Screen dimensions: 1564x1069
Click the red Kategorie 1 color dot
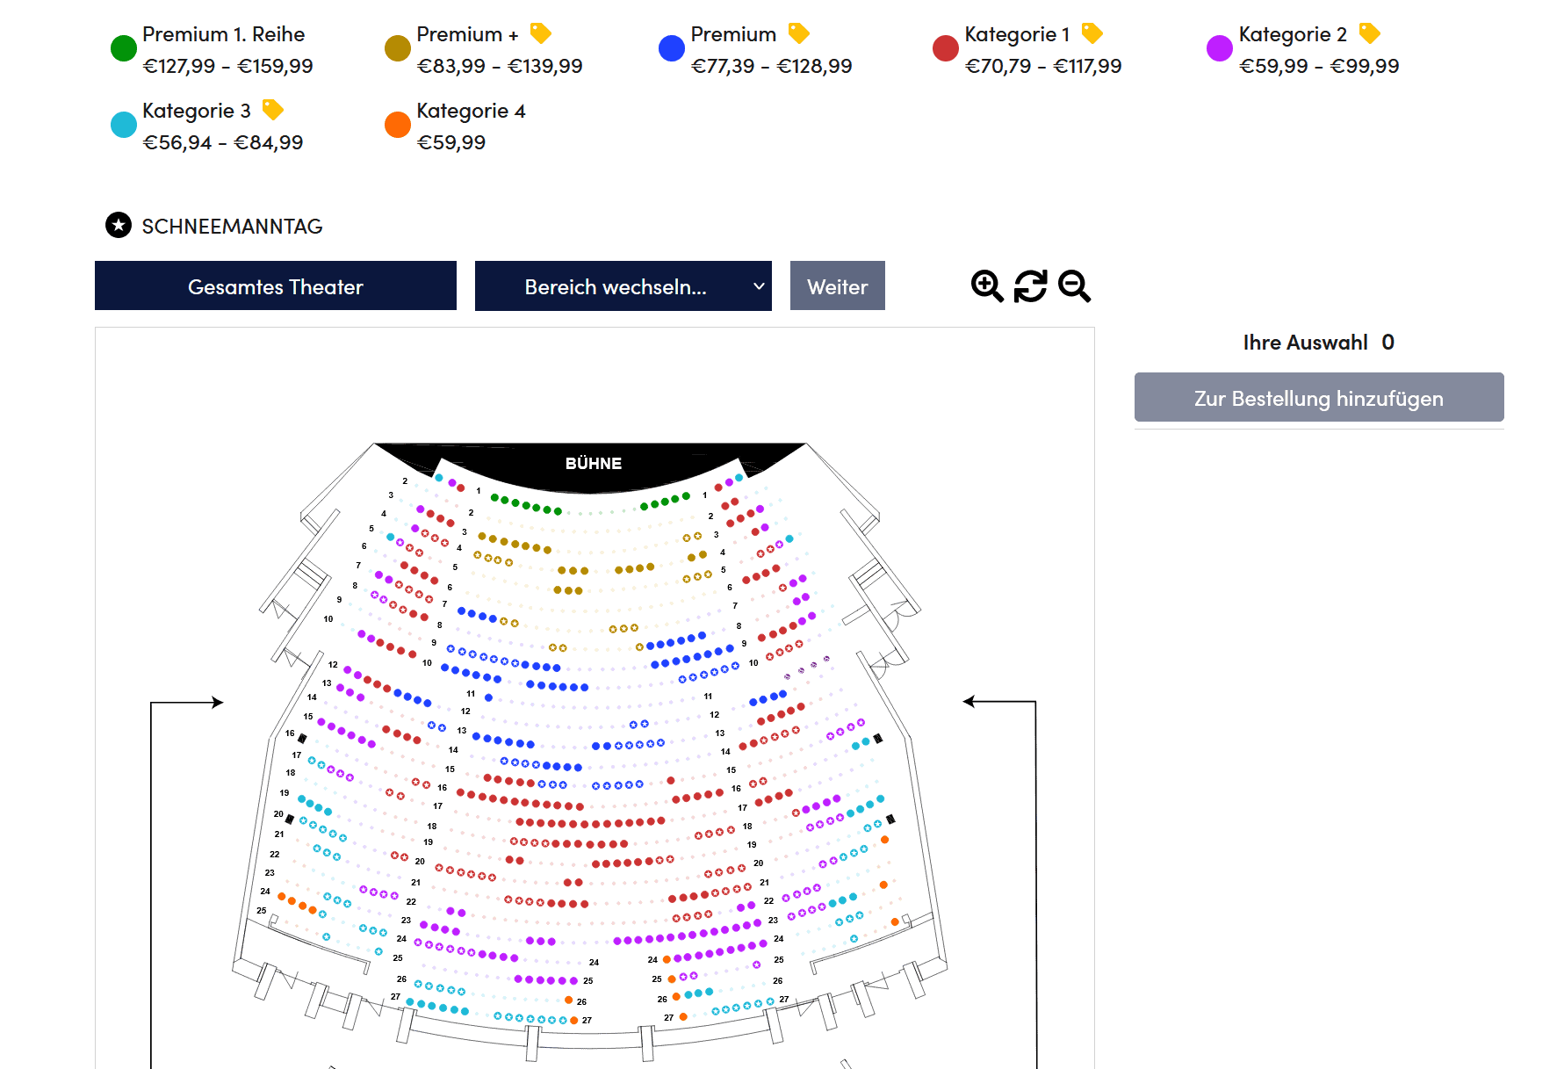click(x=946, y=48)
